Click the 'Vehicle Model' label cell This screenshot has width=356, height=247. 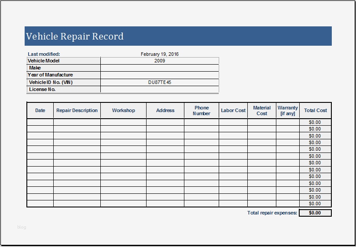point(63,61)
